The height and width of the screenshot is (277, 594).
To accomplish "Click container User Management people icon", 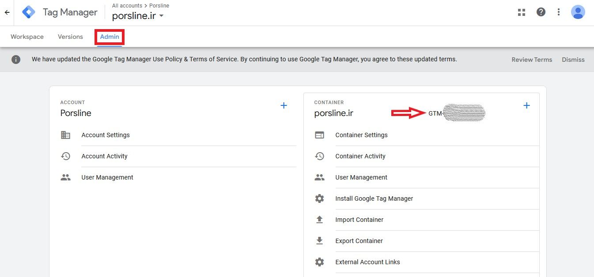I will coord(319,177).
